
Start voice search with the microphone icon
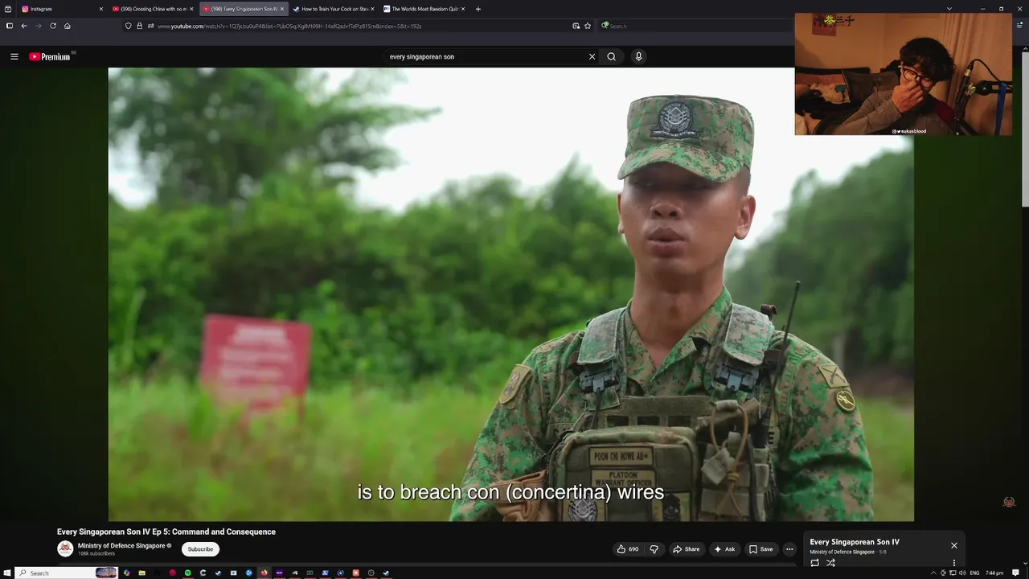pos(638,56)
